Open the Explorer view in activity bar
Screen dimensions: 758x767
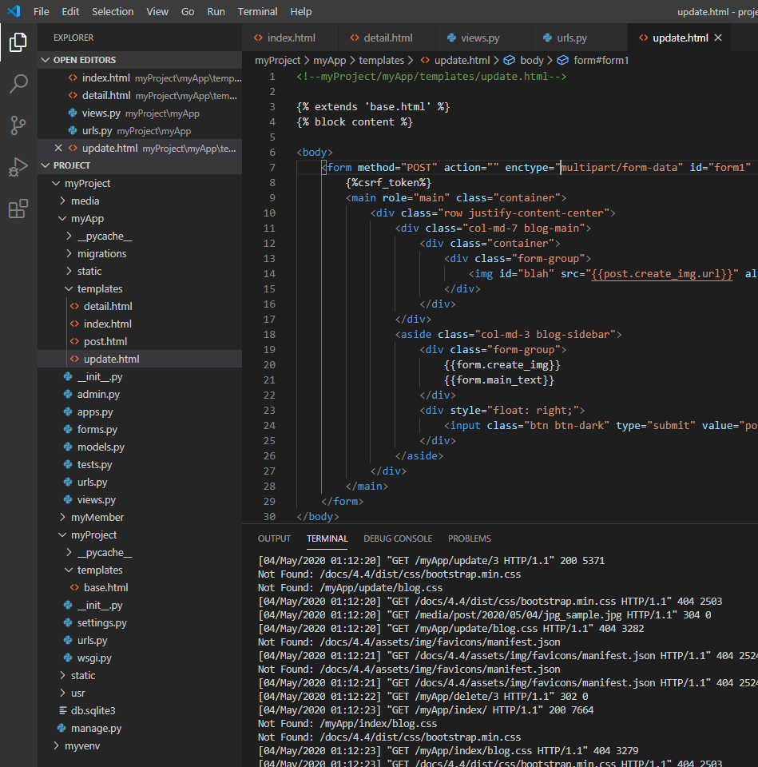click(x=18, y=42)
